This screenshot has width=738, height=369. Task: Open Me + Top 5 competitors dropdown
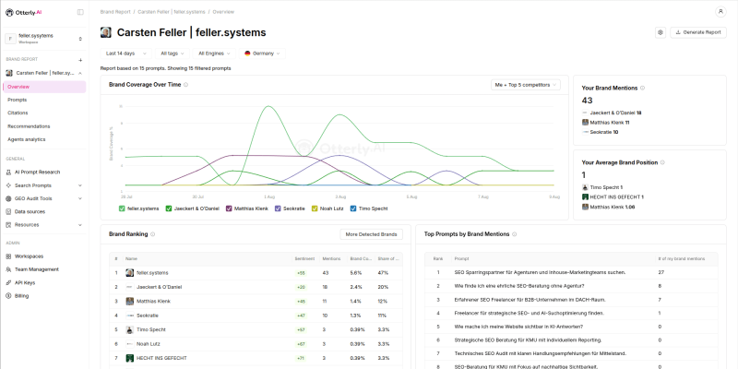point(525,85)
